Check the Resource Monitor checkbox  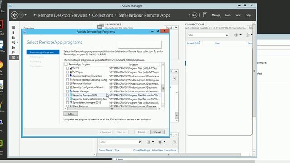pyautogui.click(x=68, y=83)
